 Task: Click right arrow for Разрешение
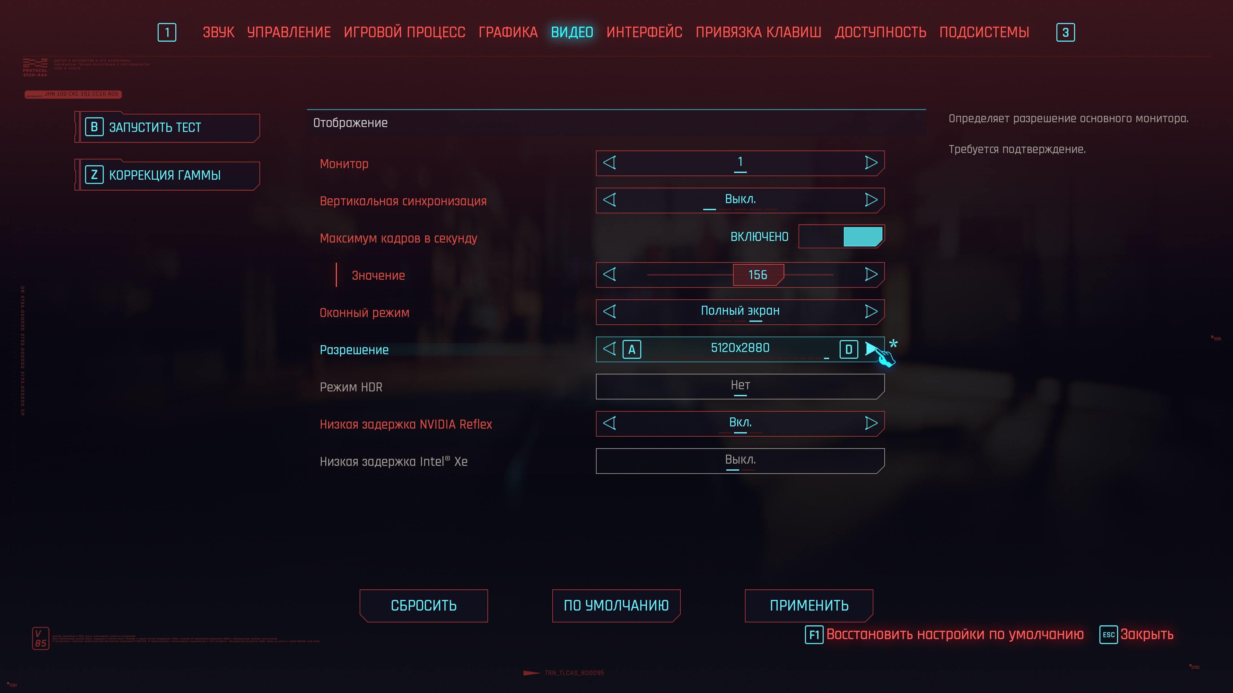(871, 349)
